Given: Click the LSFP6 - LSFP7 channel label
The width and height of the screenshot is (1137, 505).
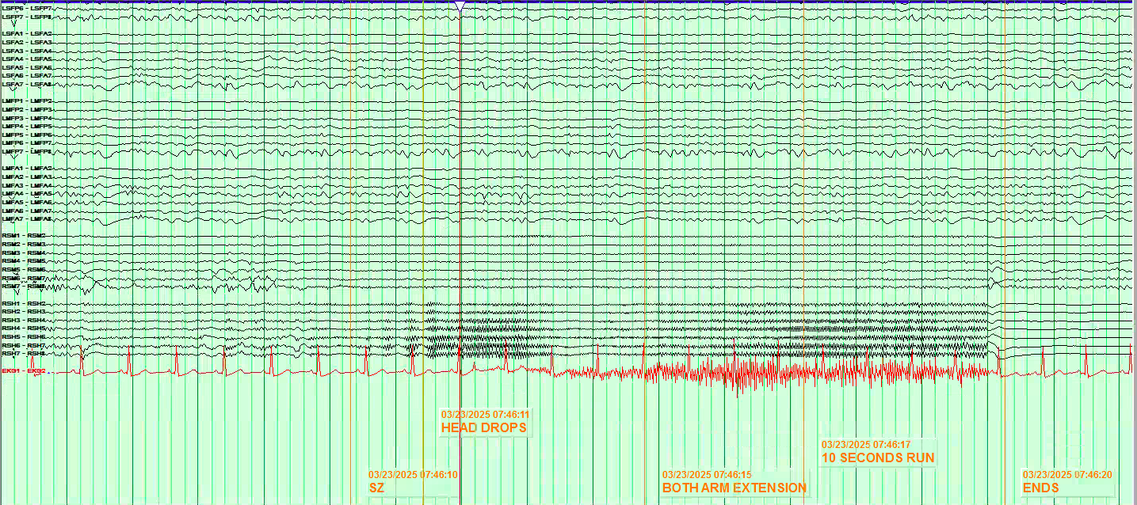Looking at the screenshot, I should coord(27,7).
